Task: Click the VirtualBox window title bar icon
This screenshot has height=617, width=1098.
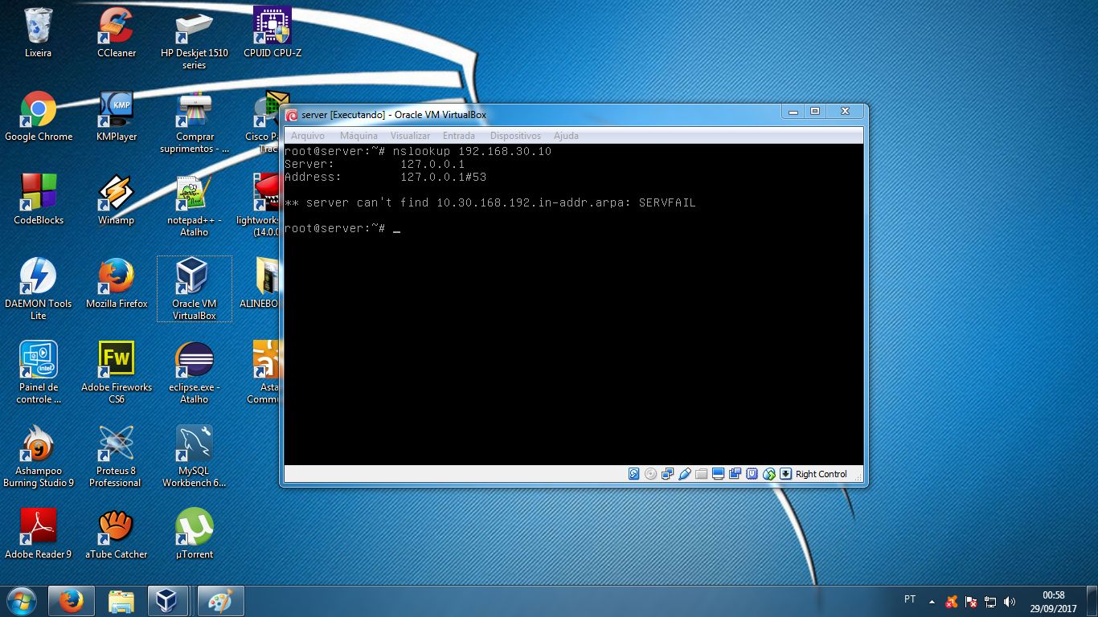Action: (292, 115)
